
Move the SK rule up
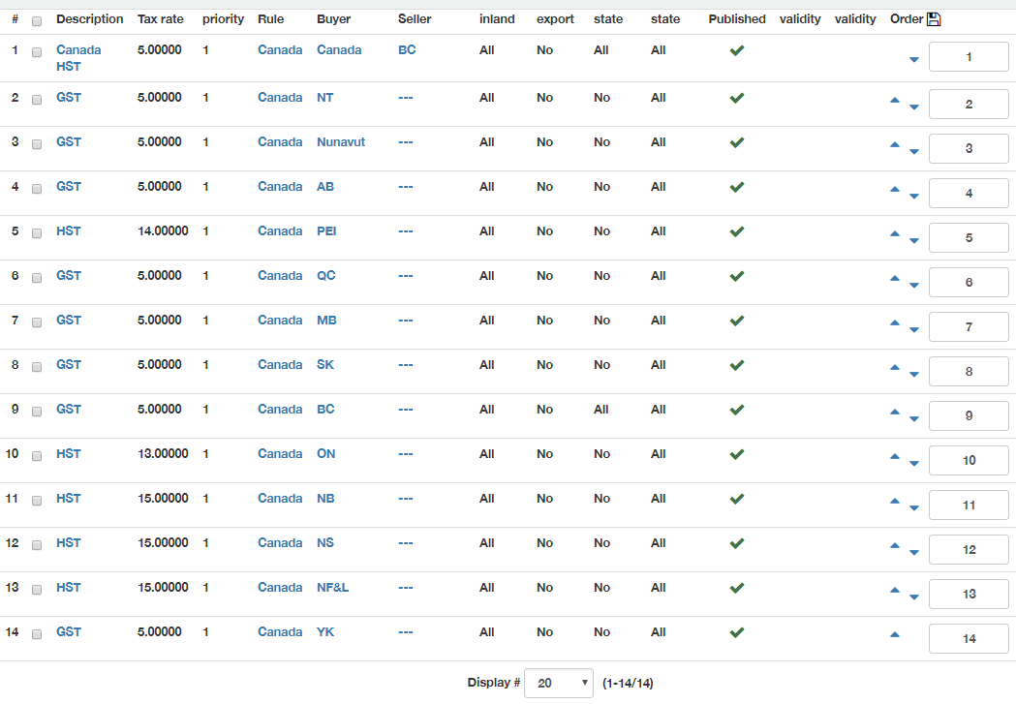[x=895, y=368]
